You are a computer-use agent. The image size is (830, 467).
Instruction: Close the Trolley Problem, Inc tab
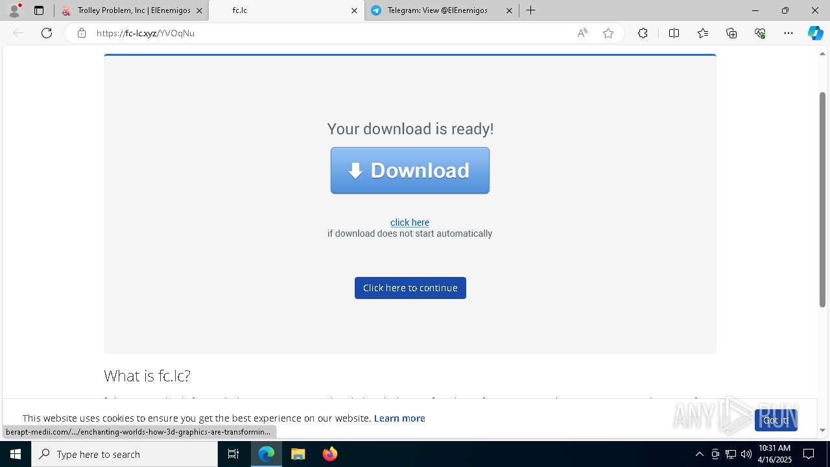[199, 10]
